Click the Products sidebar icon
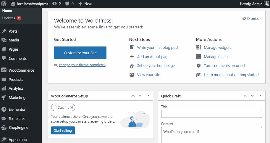270x143 pixels. 4,79
